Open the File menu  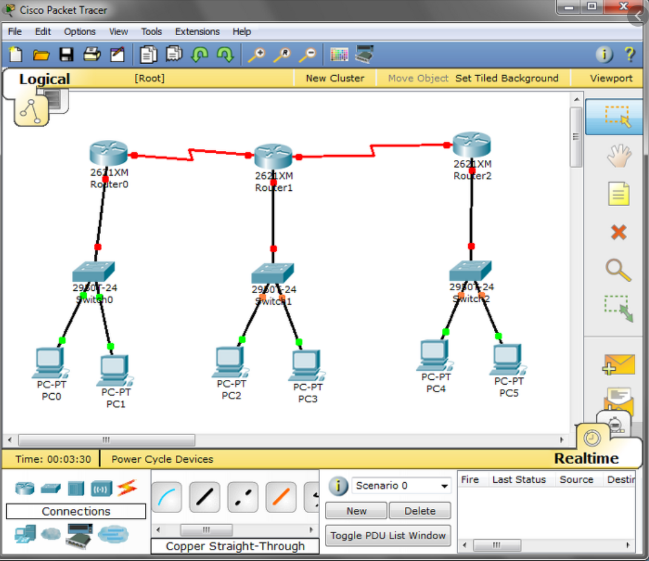(x=15, y=32)
